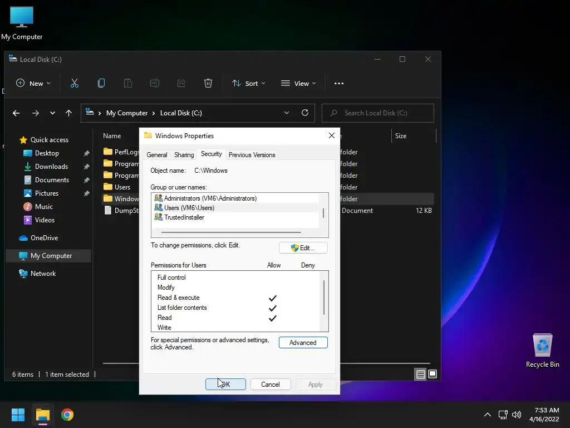Click the Rename icon in Explorer toolbar

[155, 84]
